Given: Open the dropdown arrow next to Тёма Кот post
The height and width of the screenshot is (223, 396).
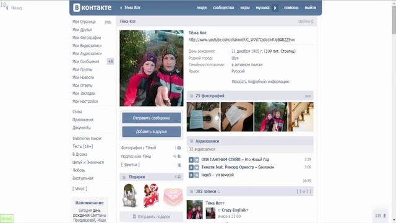Looking at the screenshot, I should (x=223, y=203).
